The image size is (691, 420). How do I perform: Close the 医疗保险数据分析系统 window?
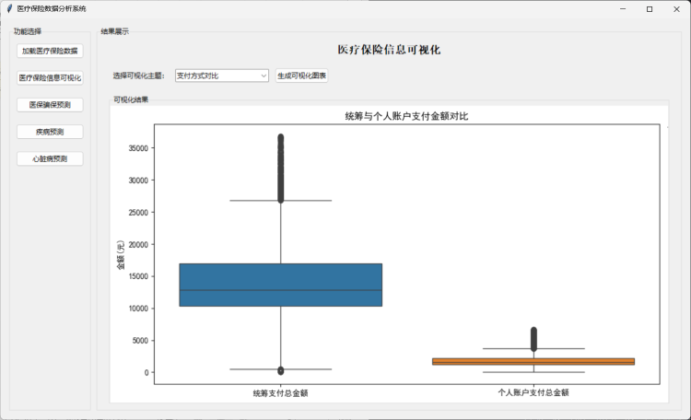677,8
